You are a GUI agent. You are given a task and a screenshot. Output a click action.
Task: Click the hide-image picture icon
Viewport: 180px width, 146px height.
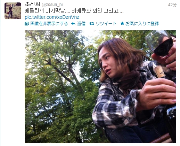click(x=27, y=24)
